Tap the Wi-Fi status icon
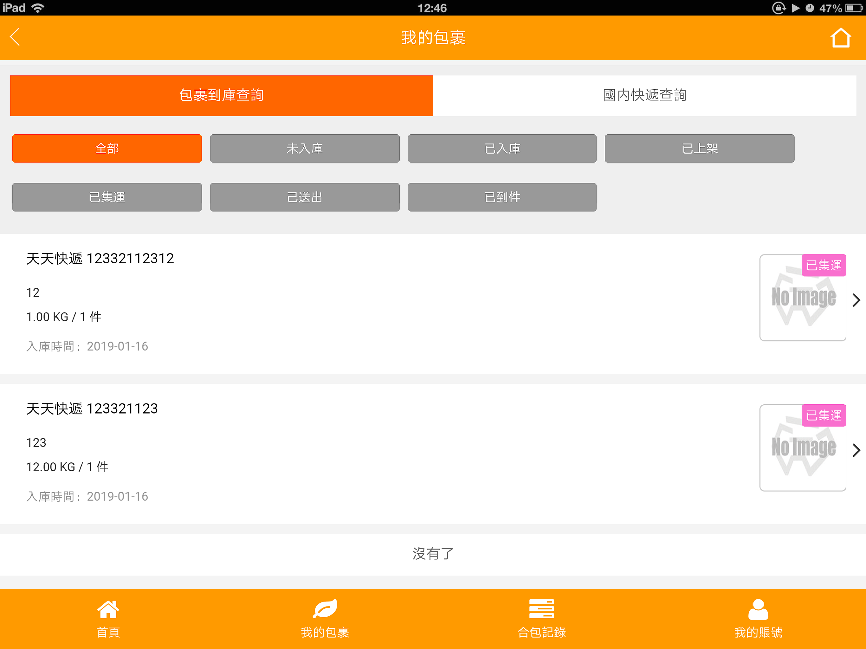The width and height of the screenshot is (866, 649). coord(38,8)
